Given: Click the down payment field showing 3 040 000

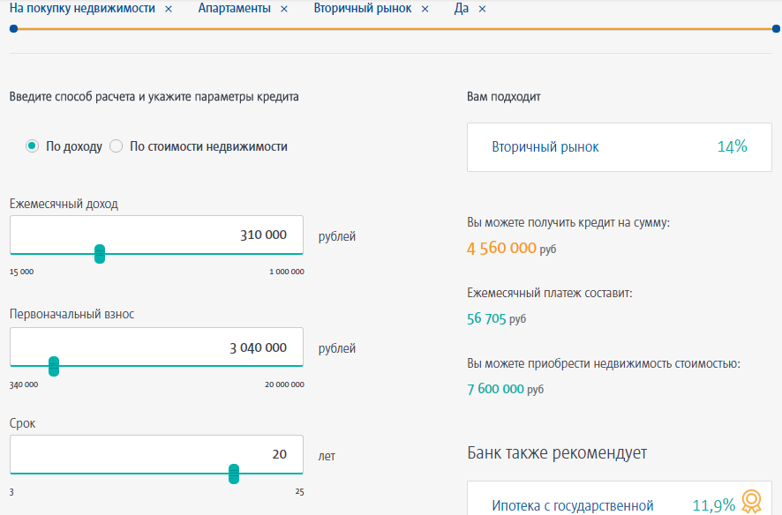Looking at the screenshot, I should click(x=156, y=347).
